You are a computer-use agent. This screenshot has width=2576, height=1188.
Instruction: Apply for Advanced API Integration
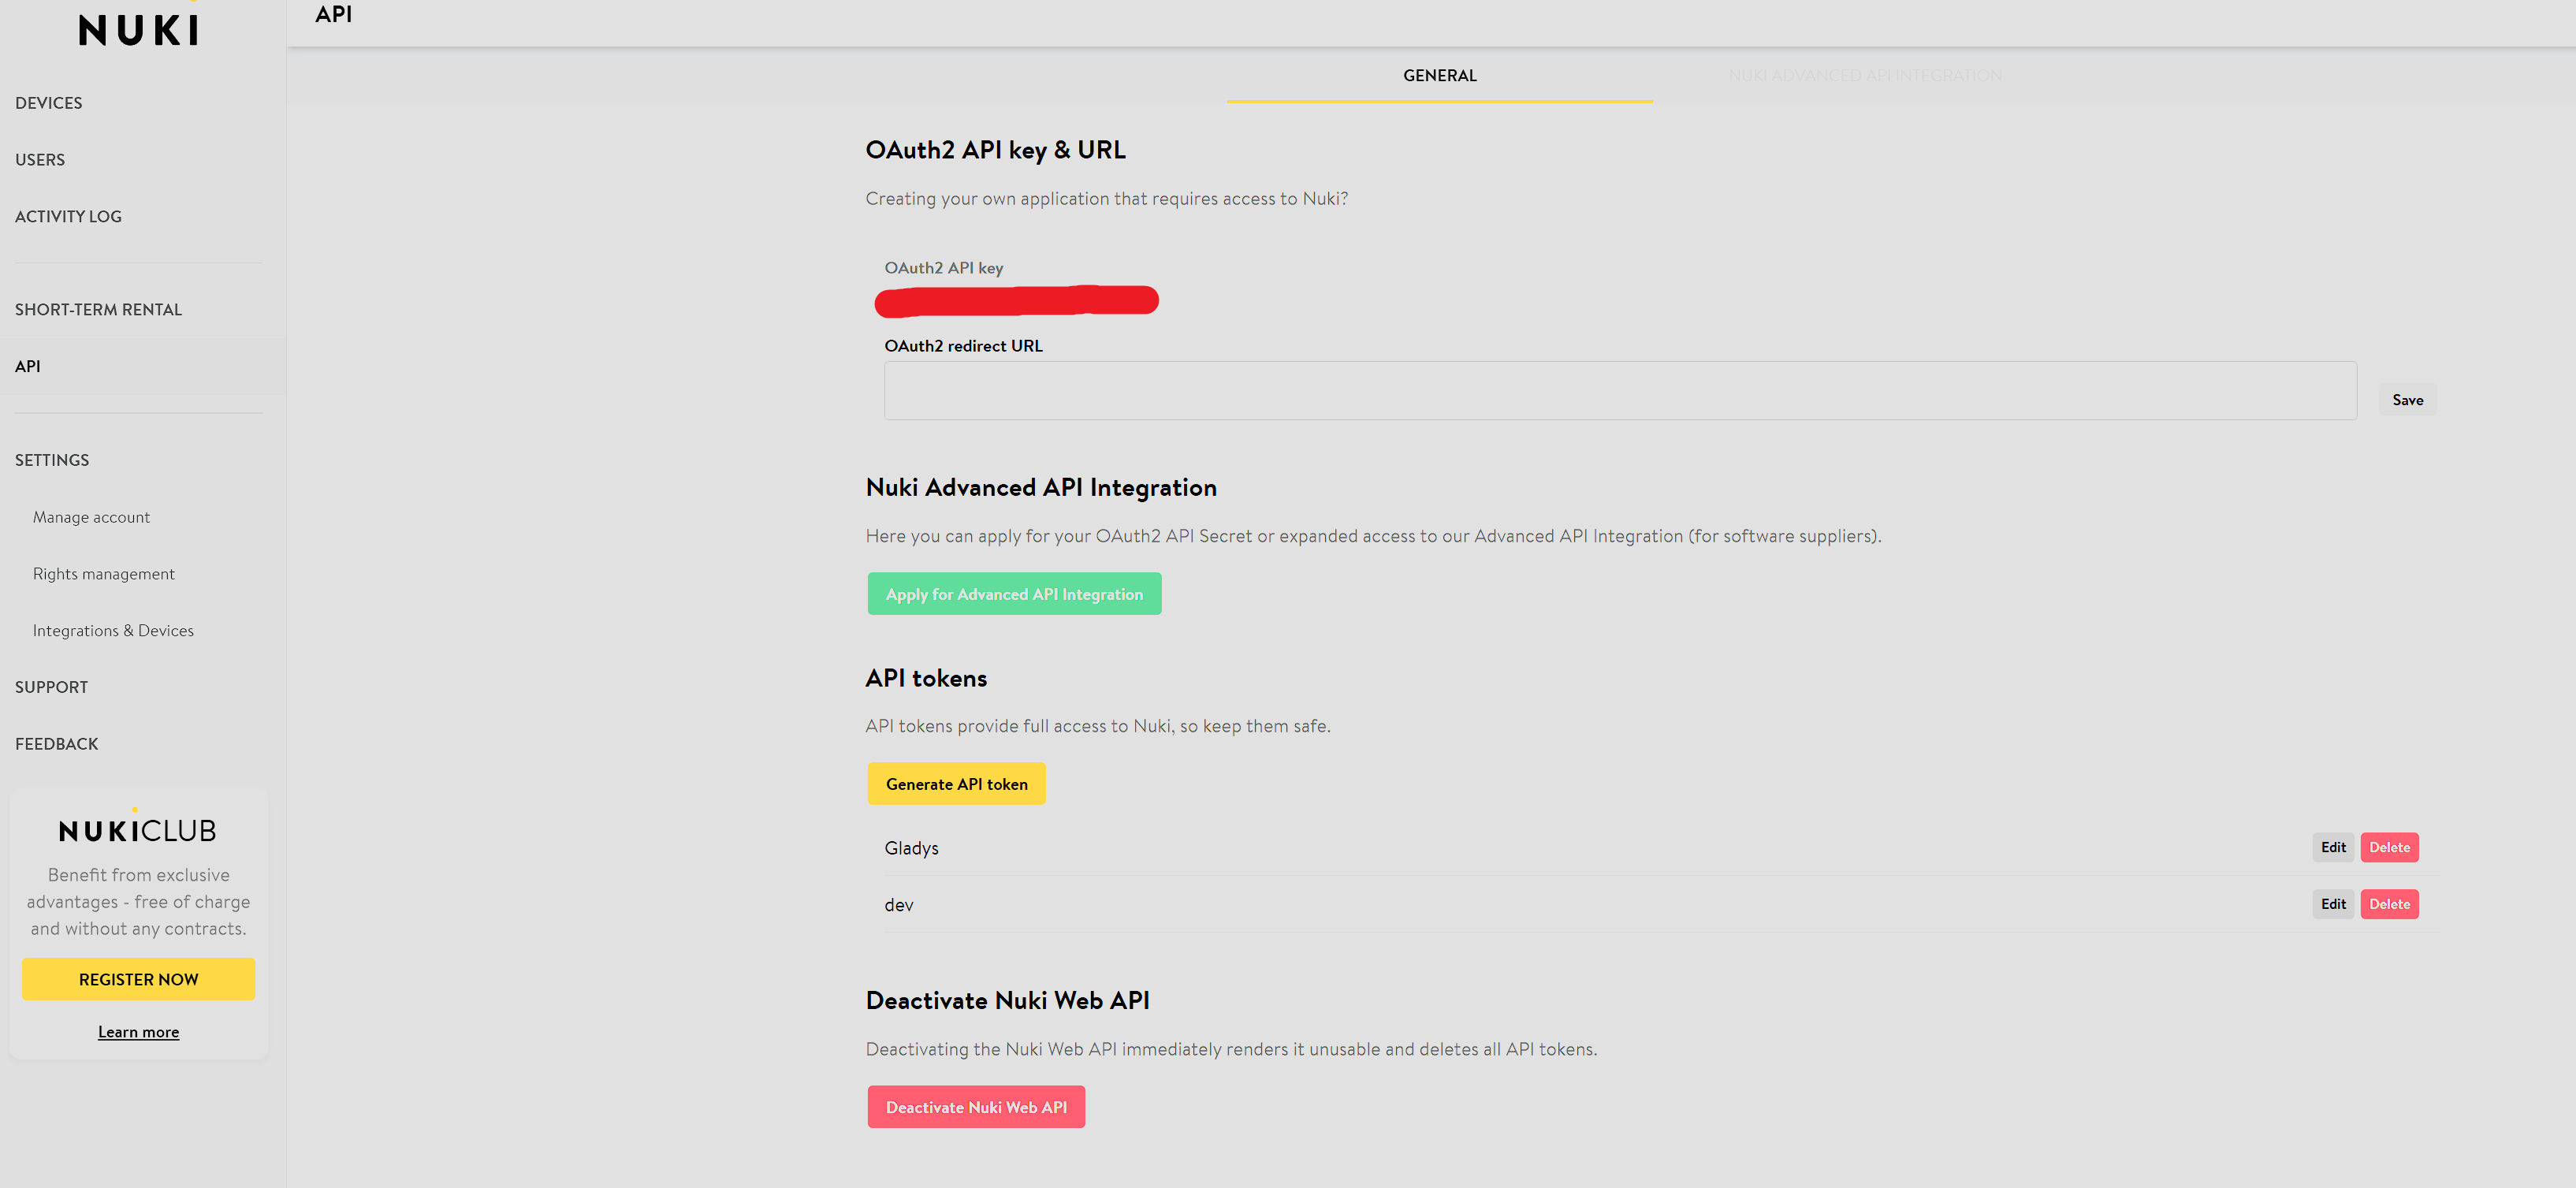(x=1014, y=594)
